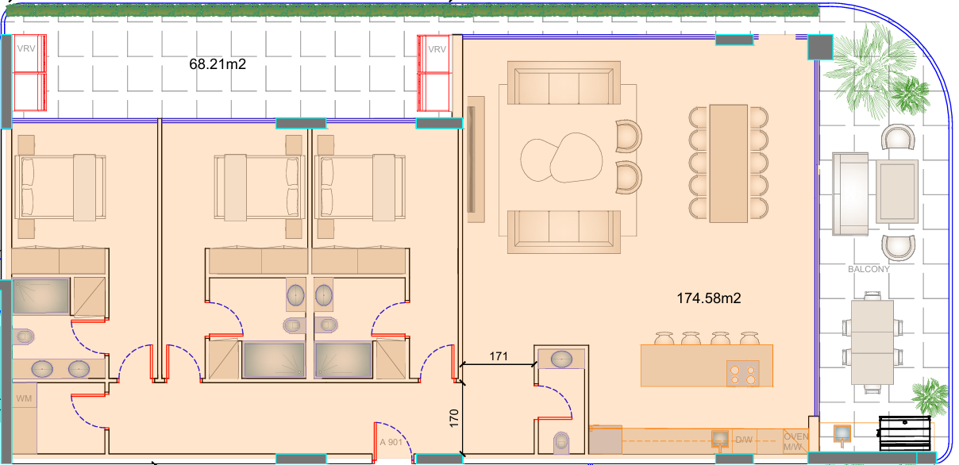This screenshot has height=465, width=959.
Task: Click the OVEN M/W appliance label
Action: pos(795,441)
